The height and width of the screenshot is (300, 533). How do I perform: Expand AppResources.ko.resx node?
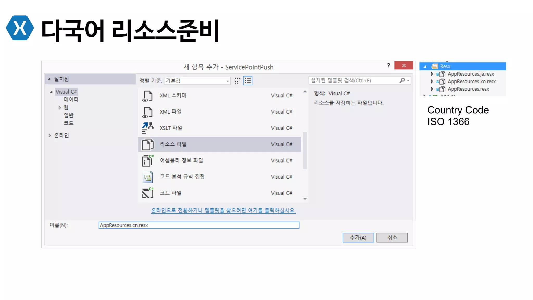pos(432,82)
